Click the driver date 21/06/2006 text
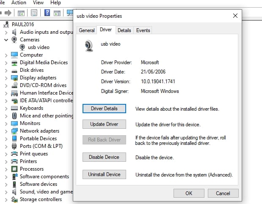The width and height of the screenshot is (262, 204). pyautogui.click(x=153, y=72)
